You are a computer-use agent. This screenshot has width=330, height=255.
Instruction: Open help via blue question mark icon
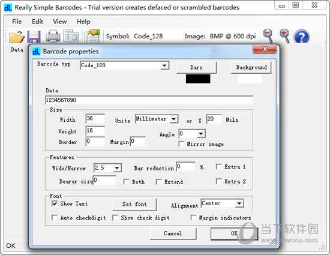[x=302, y=37]
